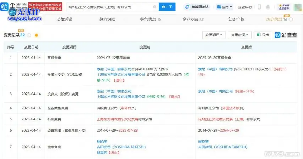Viewport: 303px width, 159px height.
Task: Click info icon next to 变更记录 22
Action: 29,35
